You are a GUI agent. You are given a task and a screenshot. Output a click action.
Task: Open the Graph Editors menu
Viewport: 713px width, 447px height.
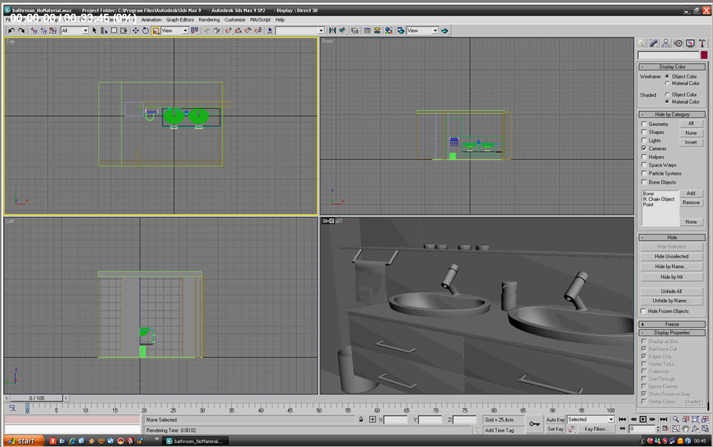point(180,20)
